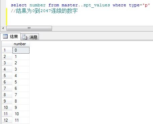Click 'master..spt_values' in the query text
This screenshot has width=153, height=124.
[86, 5]
